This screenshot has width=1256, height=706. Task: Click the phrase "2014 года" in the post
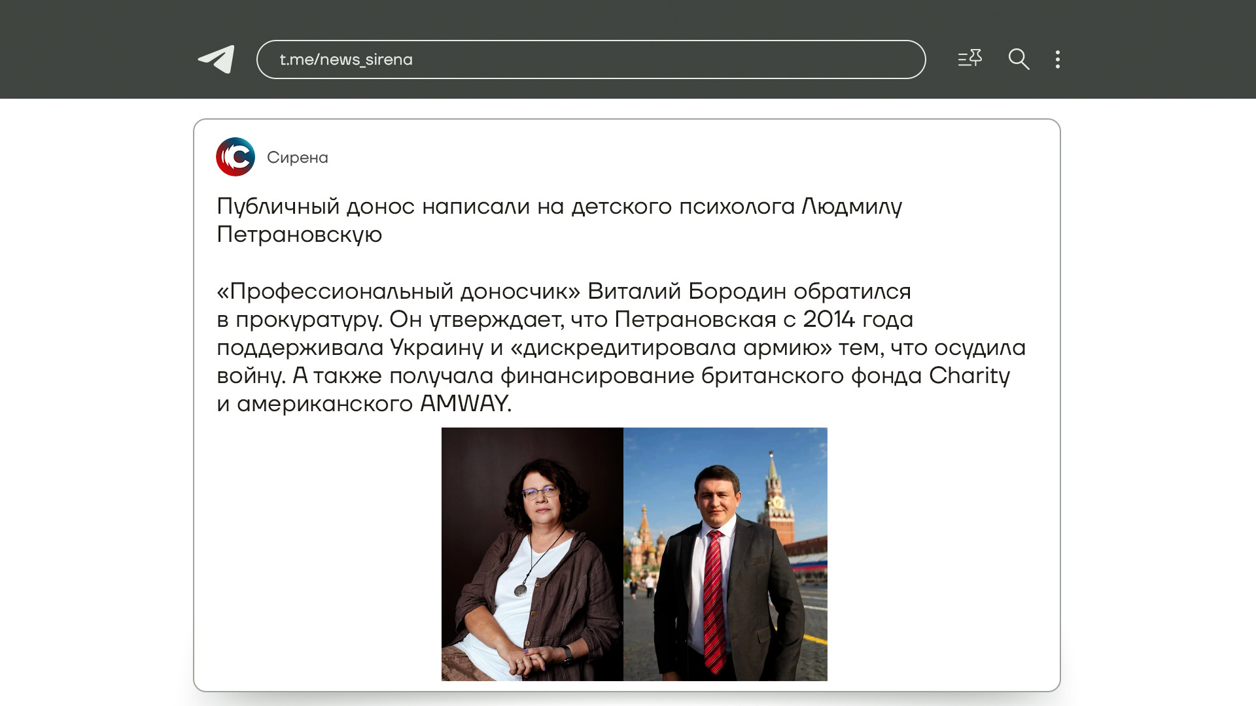(x=858, y=319)
